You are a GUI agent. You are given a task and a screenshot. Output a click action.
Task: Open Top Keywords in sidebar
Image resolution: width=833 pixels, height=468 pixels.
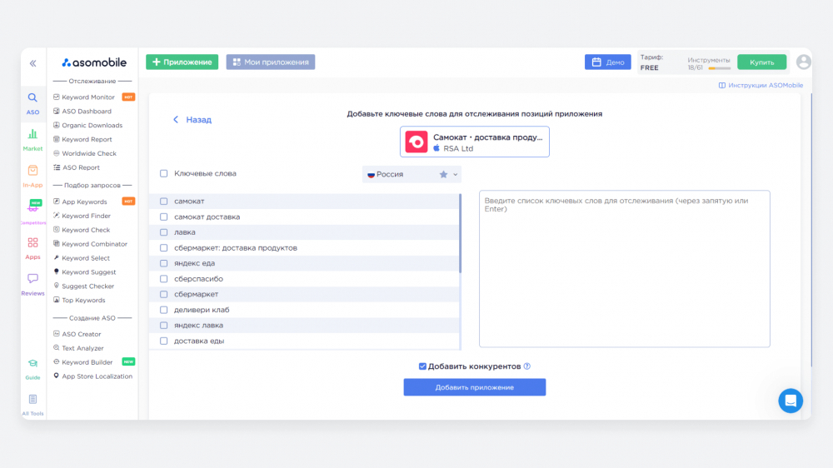click(x=83, y=300)
